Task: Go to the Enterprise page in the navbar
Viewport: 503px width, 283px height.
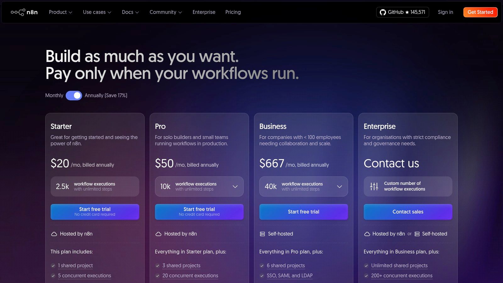Action: 204,12
